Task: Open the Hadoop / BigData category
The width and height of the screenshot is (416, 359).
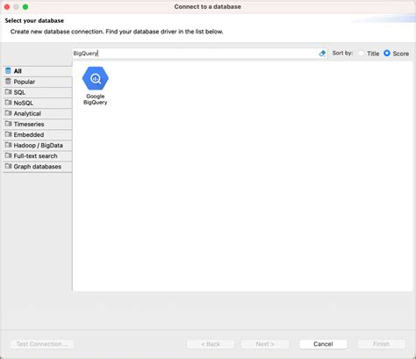Action: coord(38,146)
